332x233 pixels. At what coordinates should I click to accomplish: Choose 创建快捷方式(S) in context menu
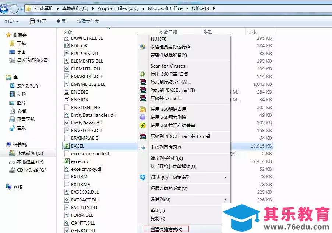click(166, 229)
